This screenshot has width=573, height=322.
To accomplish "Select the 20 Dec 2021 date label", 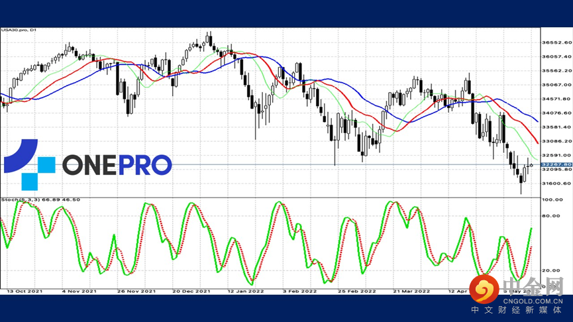I will tap(191, 292).
